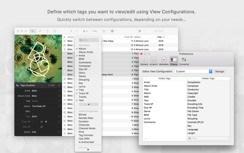Open the General preferences pane
This screenshot has height=153, width=244.
(144, 61)
